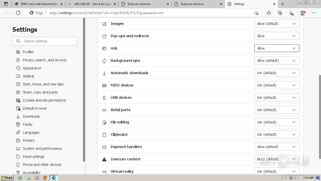This screenshot has width=321, height=181.
Task: Go to Default browser settings
Action: click(35, 108)
